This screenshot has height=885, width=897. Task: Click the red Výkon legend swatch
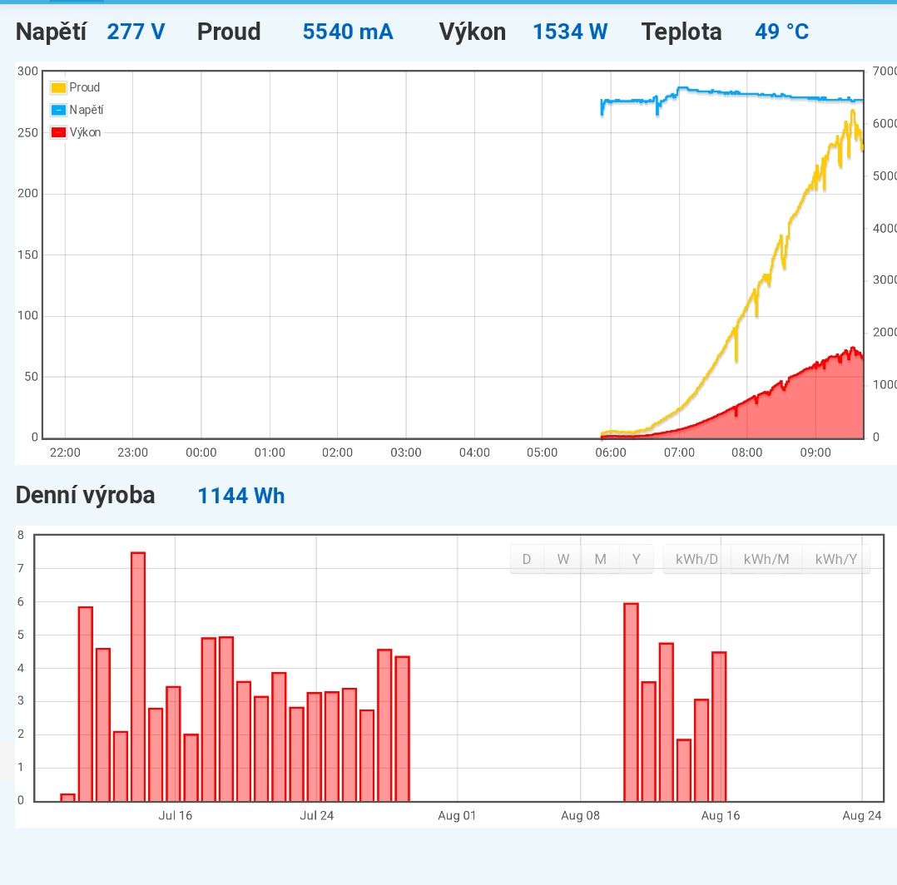[58, 132]
